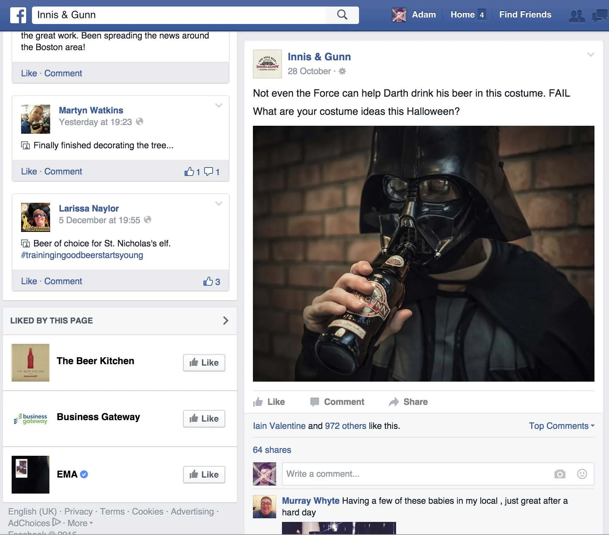Viewport: 609px width, 535px height.
Task: Click Comment on the Boston area post
Action: (63, 73)
